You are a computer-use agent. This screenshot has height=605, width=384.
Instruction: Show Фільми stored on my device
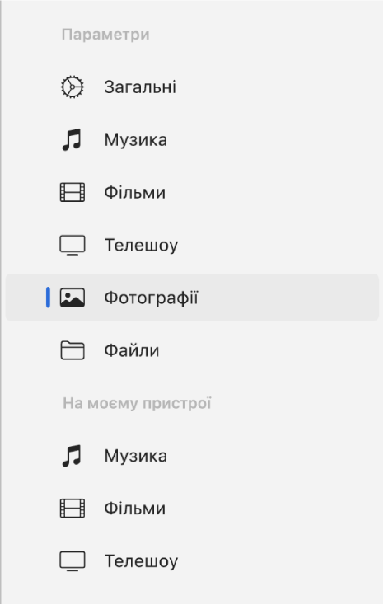(x=192, y=509)
